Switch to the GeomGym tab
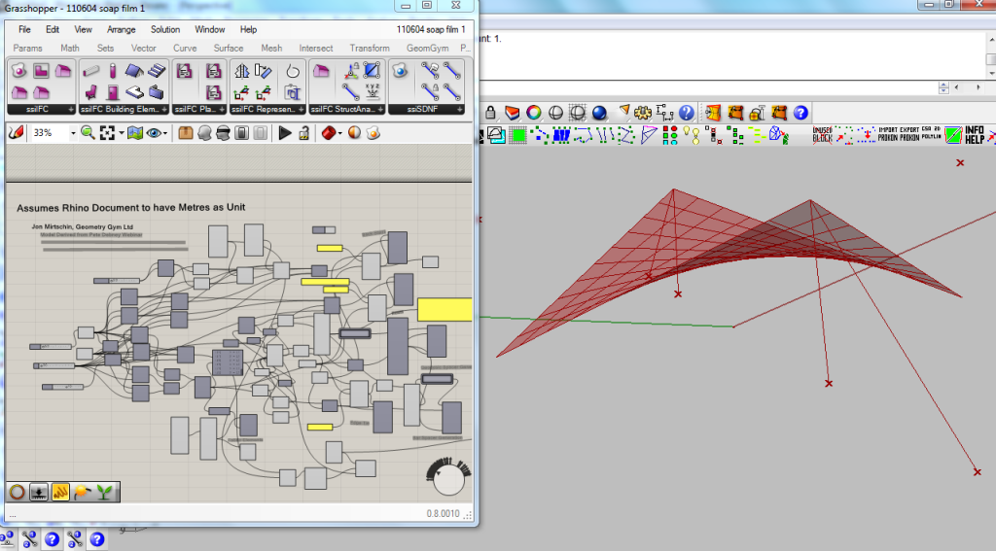Screen dimensions: 996x551 (x=427, y=48)
